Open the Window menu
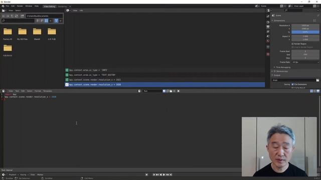 [x=29, y=6]
